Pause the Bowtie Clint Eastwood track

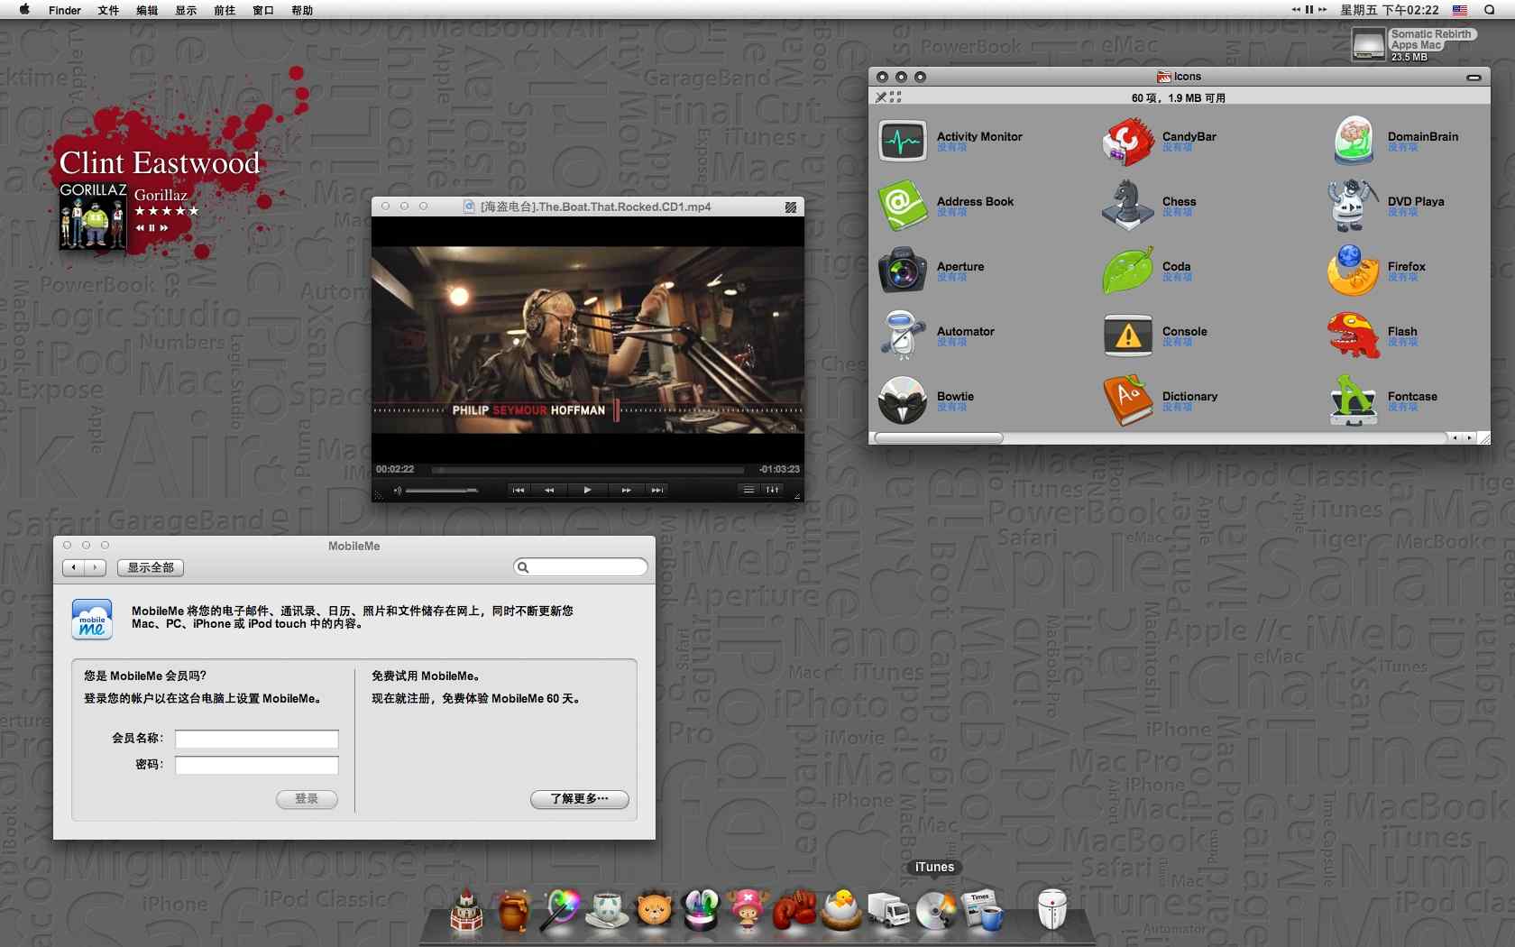coord(152,228)
